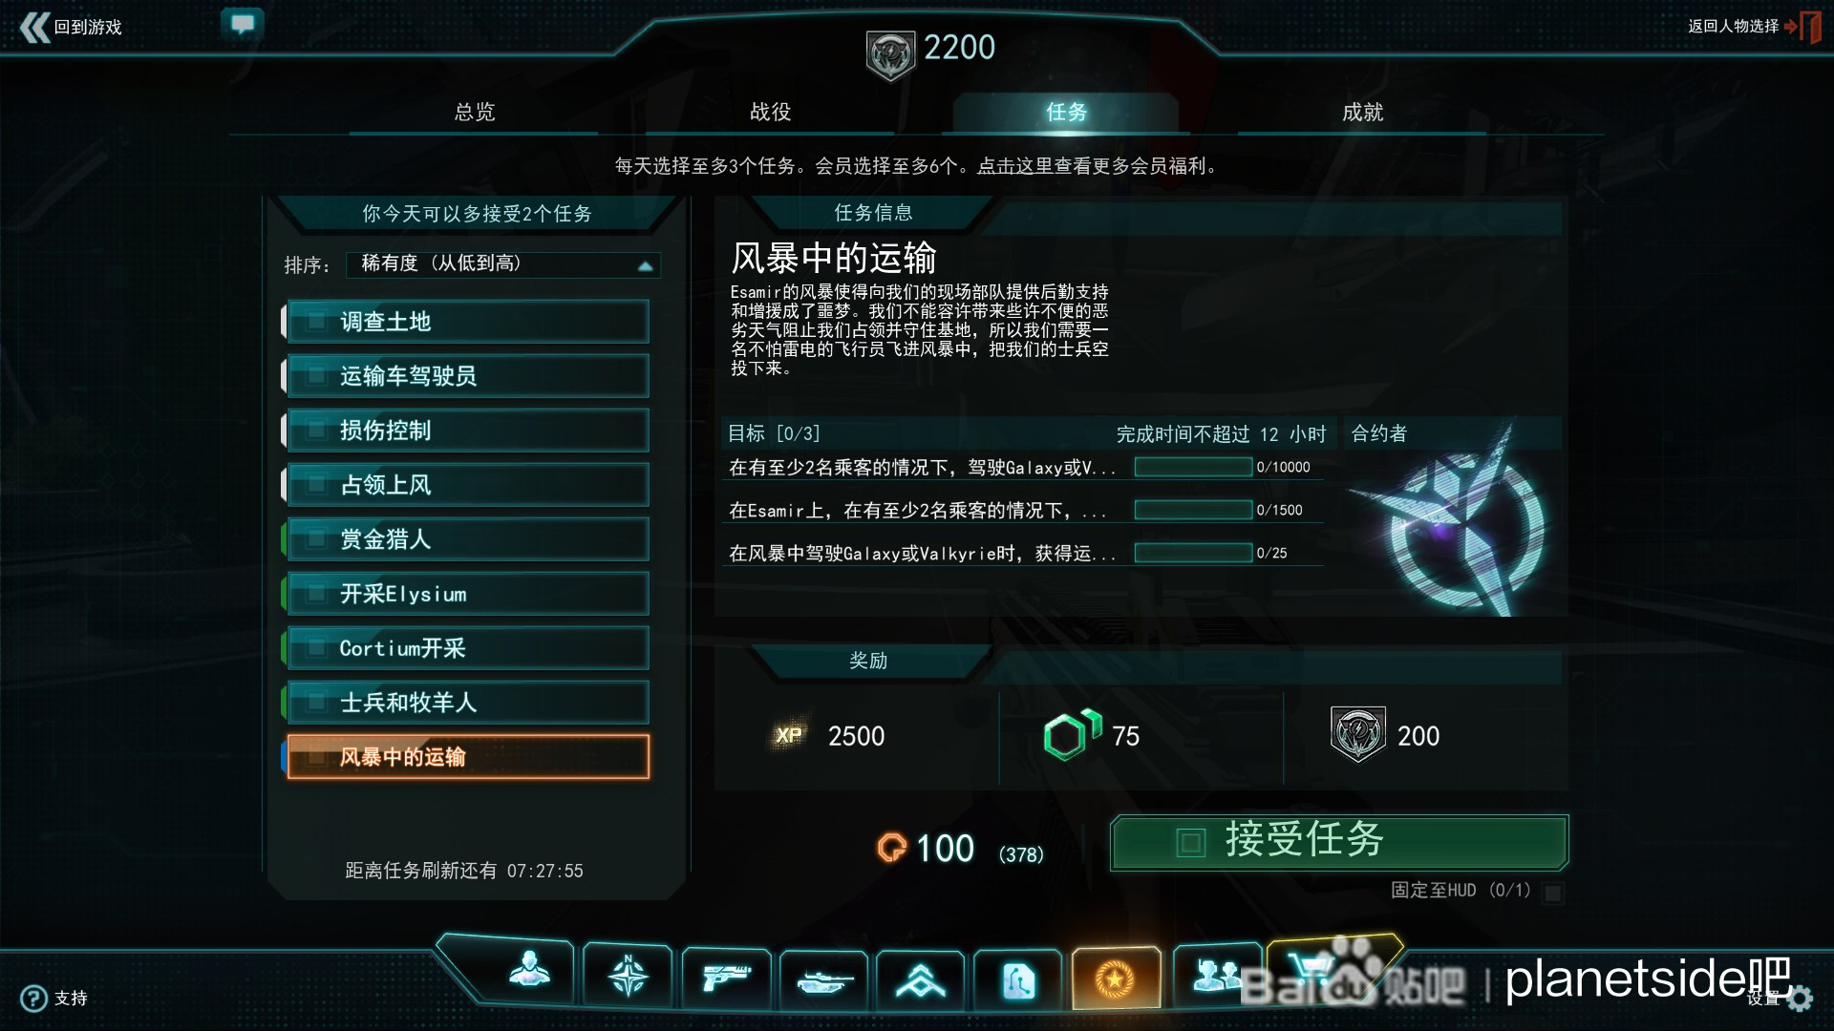The height and width of the screenshot is (1031, 1834).
Task: Open the vehicle tank icon
Action: click(823, 980)
